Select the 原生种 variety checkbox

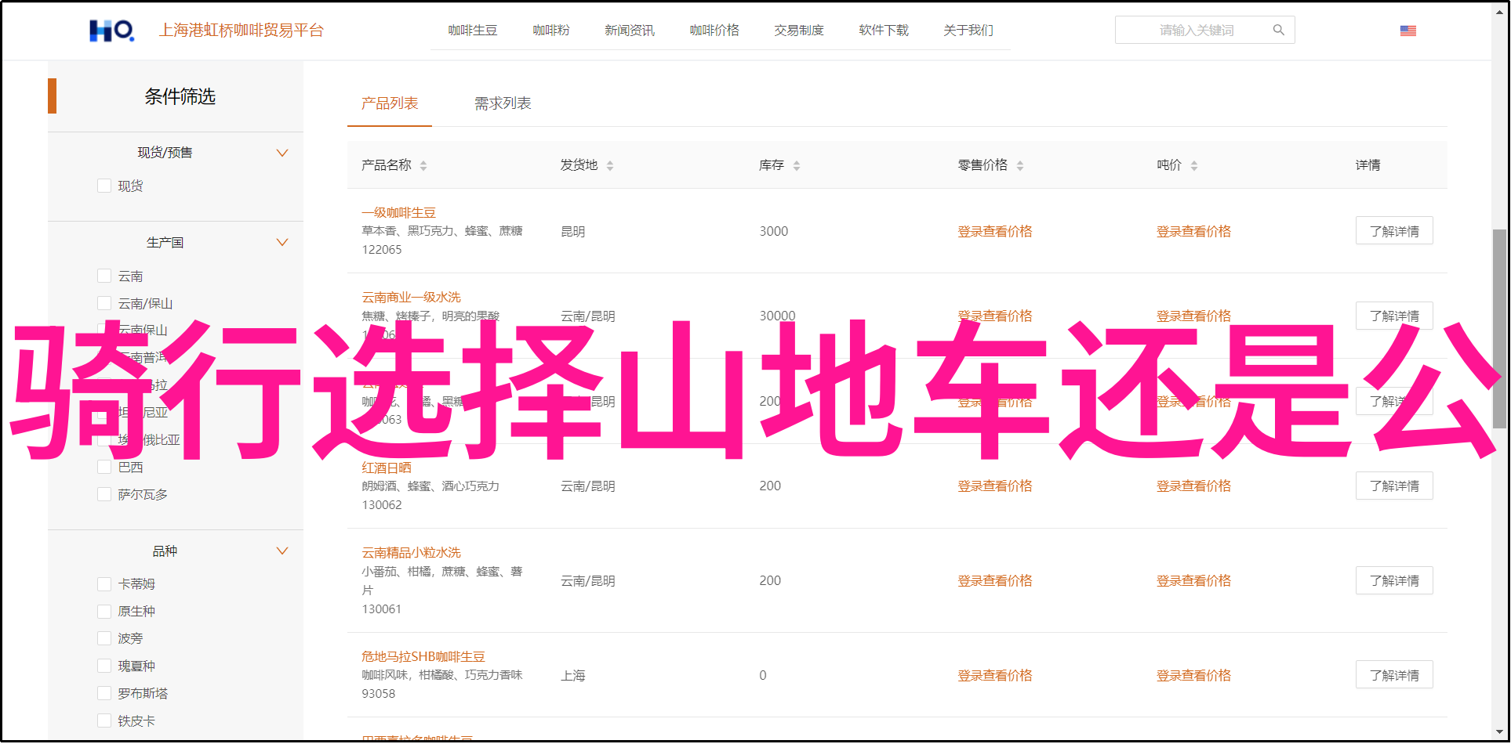[x=104, y=611]
